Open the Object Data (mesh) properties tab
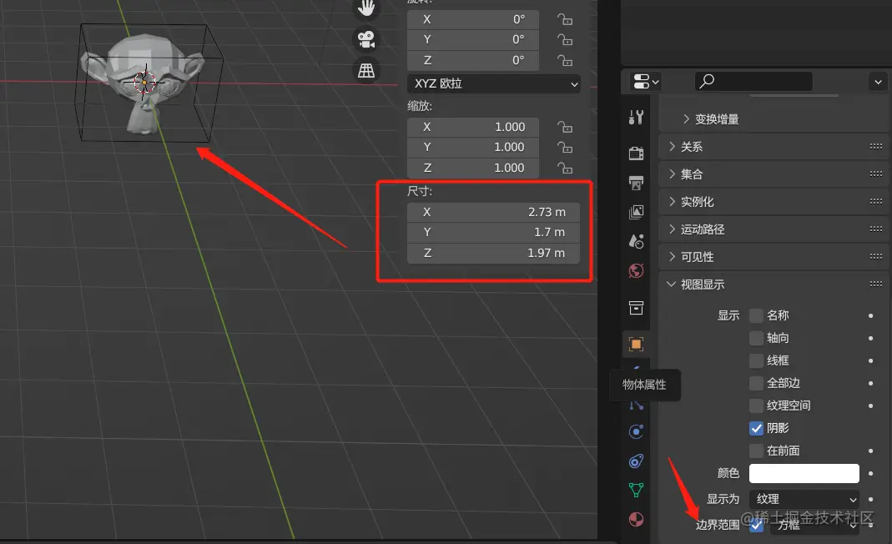This screenshot has height=544, width=892. (x=636, y=490)
